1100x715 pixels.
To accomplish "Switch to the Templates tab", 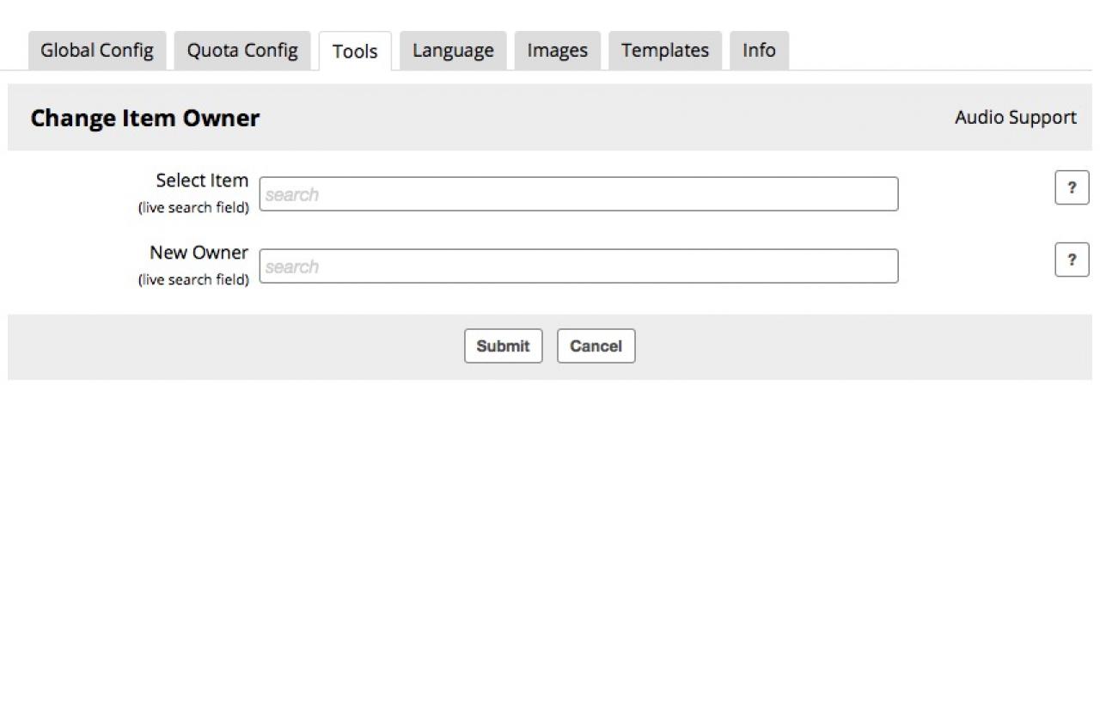I will coord(665,51).
